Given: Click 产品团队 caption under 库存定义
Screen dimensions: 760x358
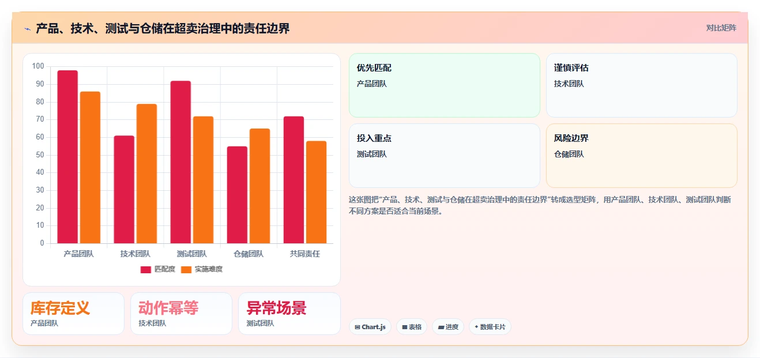Looking at the screenshot, I should click(44, 323).
